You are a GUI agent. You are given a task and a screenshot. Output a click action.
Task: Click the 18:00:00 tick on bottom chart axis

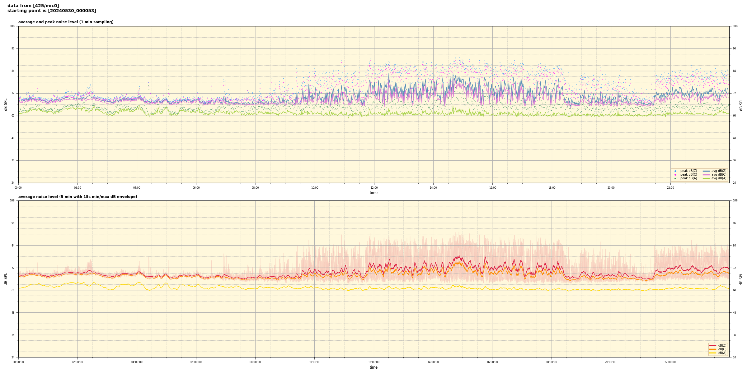551,362
